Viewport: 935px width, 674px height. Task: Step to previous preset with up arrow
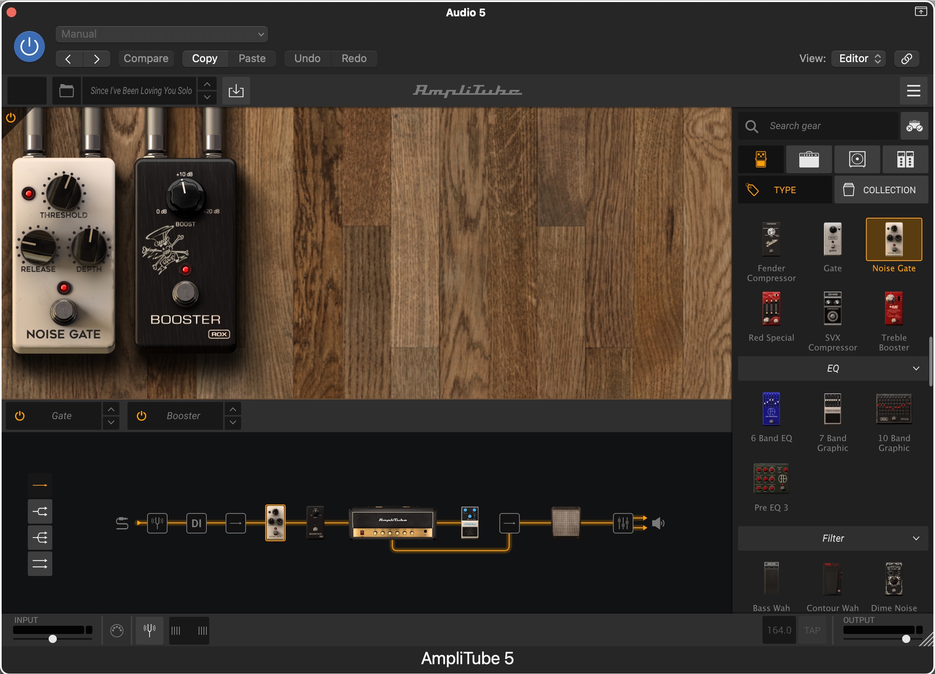(x=207, y=84)
